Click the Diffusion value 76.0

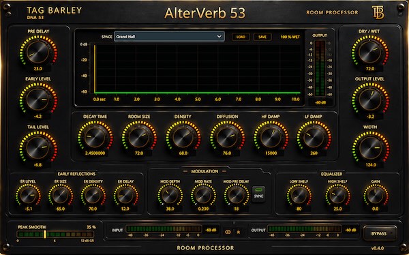pyautogui.click(x=227, y=153)
